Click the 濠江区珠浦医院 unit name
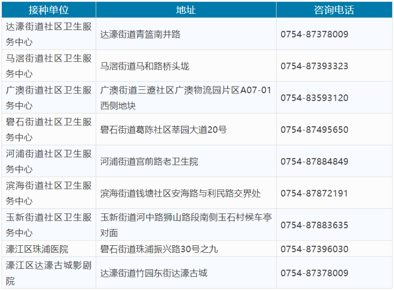Image resolution: width=394 pixels, height=290 pixels. coord(37,249)
